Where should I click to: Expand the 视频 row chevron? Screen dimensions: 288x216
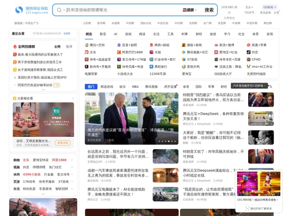pyautogui.click(x=72, y=167)
